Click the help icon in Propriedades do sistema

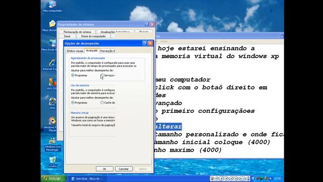(147, 24)
